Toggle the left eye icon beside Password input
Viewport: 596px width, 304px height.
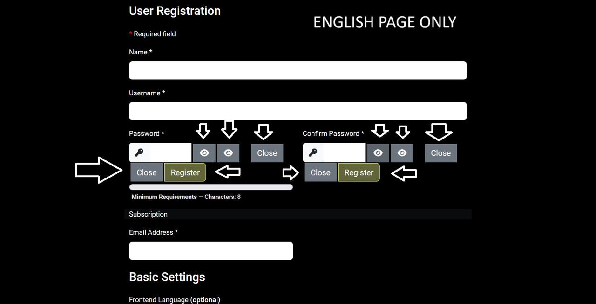click(x=204, y=153)
